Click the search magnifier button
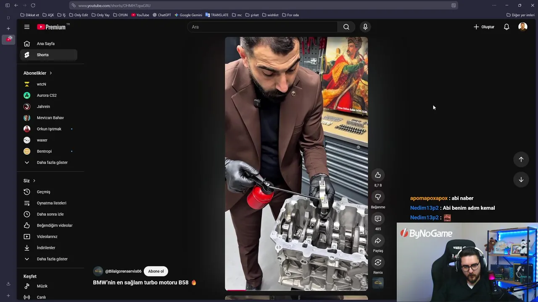 click(346, 27)
